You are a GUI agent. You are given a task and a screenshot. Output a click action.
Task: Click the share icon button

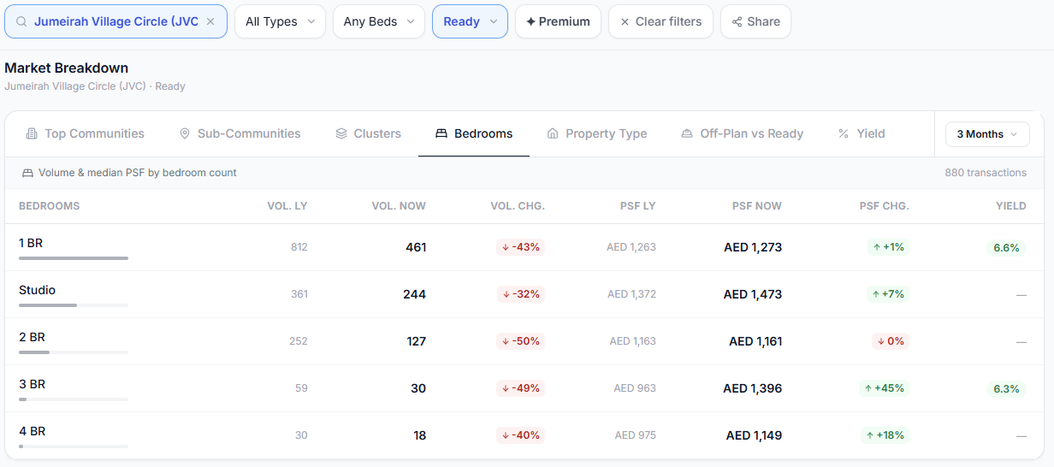(x=737, y=21)
